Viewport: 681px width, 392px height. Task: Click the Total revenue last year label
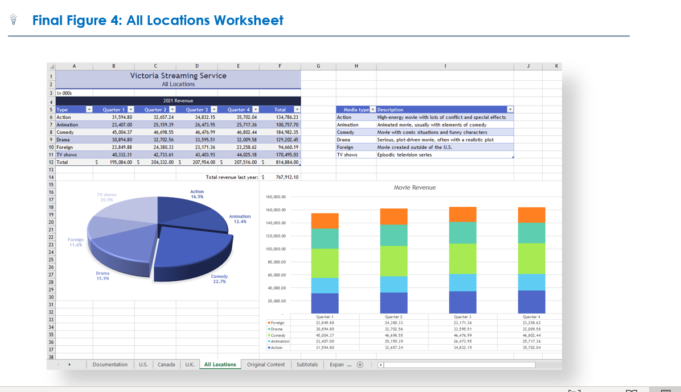[x=232, y=177]
